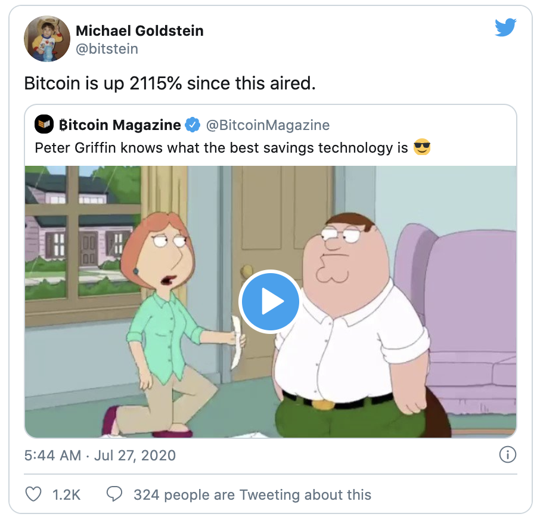
Task: Open the @bitstein handle link
Action: [x=107, y=49]
